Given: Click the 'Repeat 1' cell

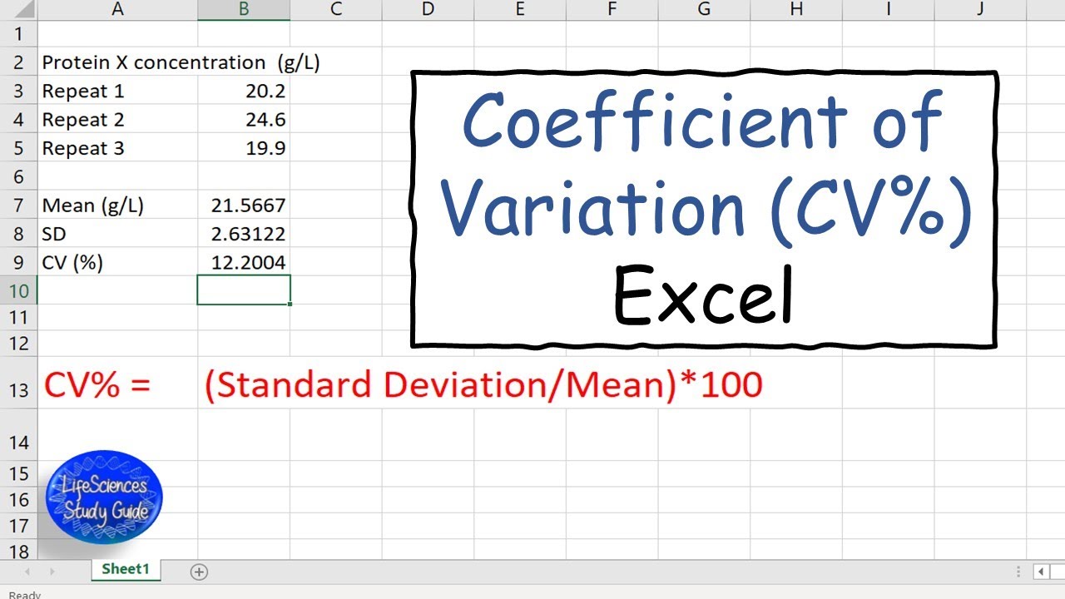Looking at the screenshot, I should (x=117, y=91).
